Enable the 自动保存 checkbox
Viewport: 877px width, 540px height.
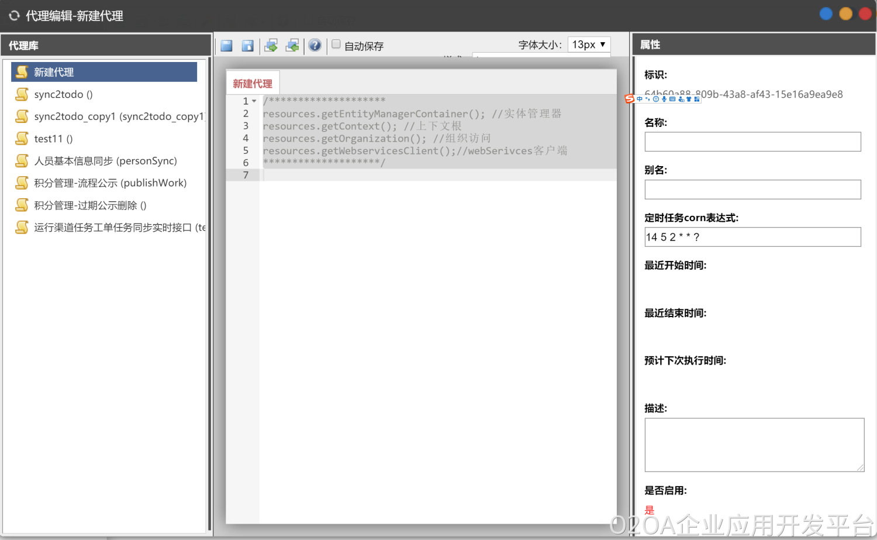click(336, 44)
